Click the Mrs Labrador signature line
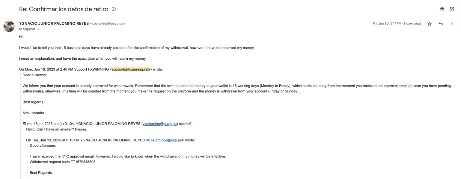The width and height of the screenshot is (461, 179). [x=34, y=113]
